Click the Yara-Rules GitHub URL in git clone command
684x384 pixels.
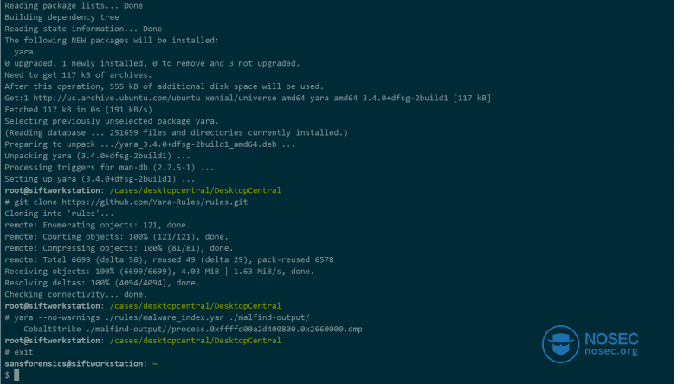pos(154,202)
